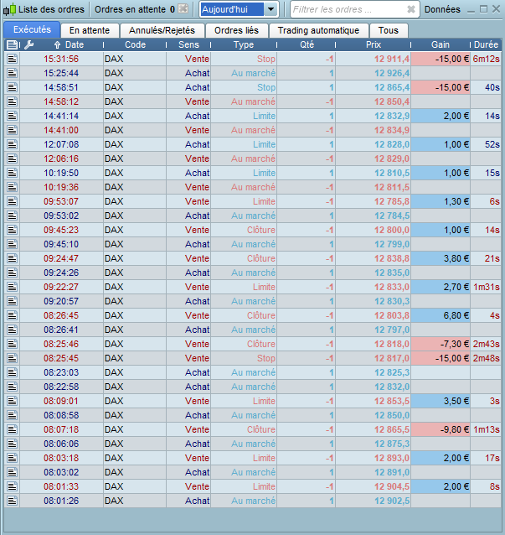This screenshot has height=535, width=505.
Task: Open details icon for 08:01:26 Achat order
Action: [x=13, y=501]
